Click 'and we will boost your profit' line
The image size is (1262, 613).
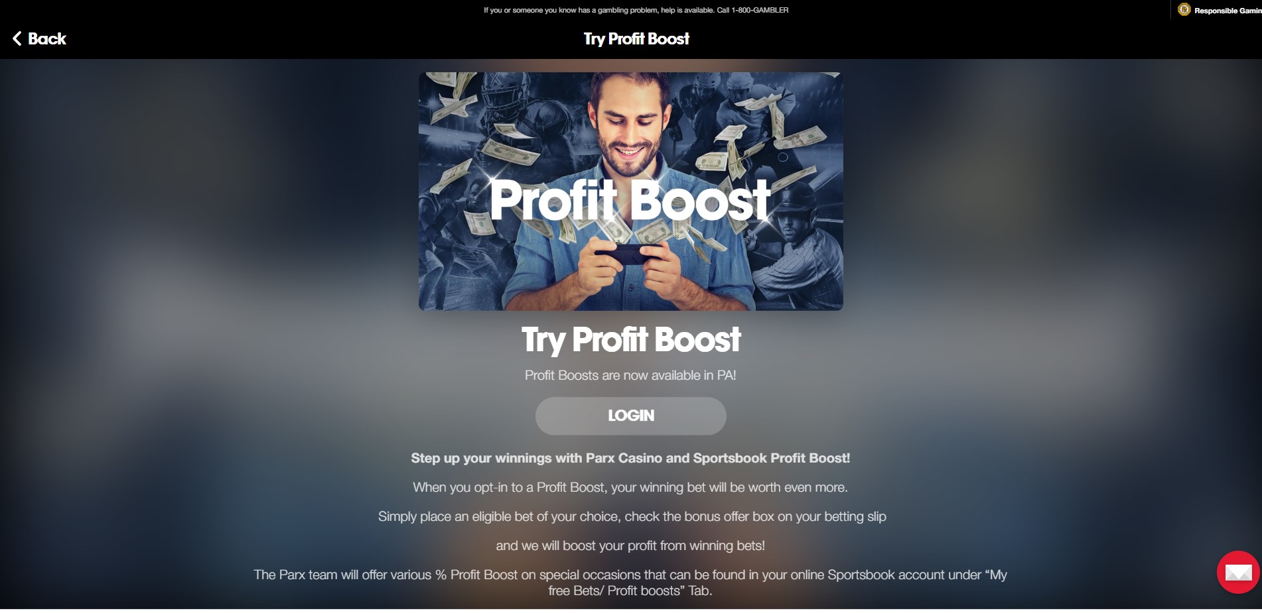630,545
